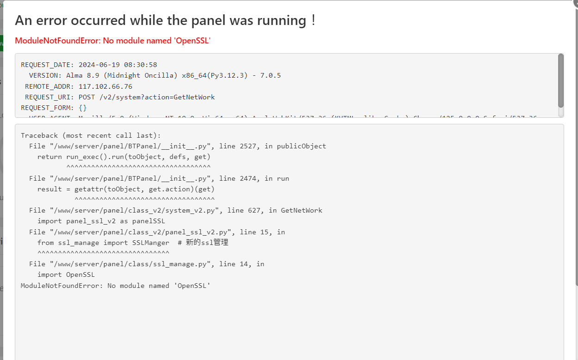The height and width of the screenshot is (360, 578).
Task: Click the "return run_exec().run" code line
Action: click(123, 157)
